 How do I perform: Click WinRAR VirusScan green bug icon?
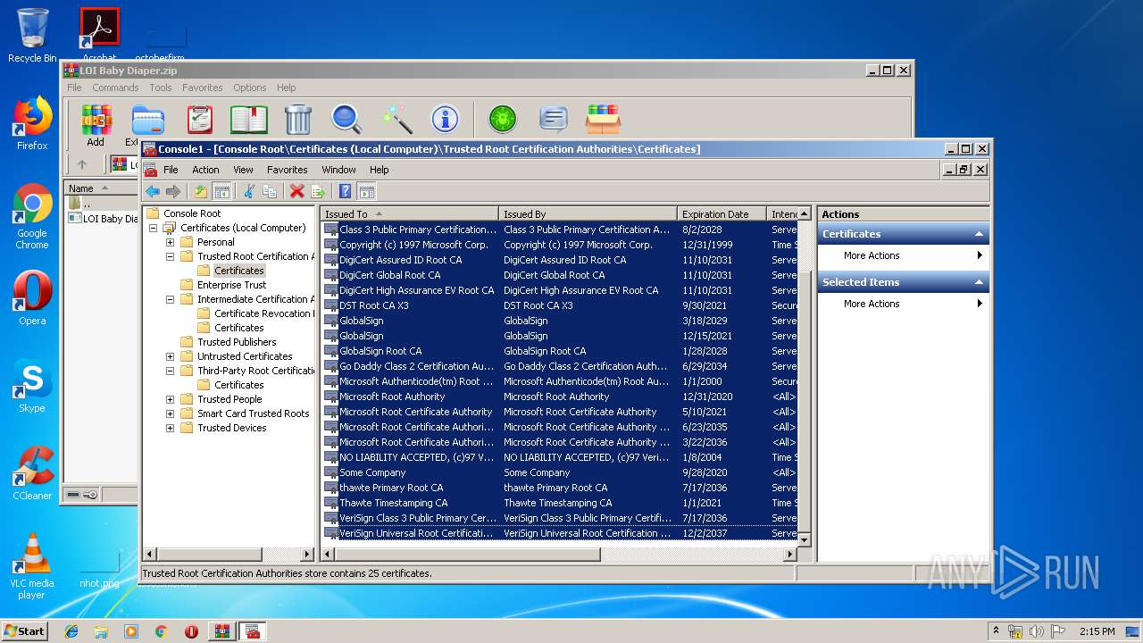point(503,119)
